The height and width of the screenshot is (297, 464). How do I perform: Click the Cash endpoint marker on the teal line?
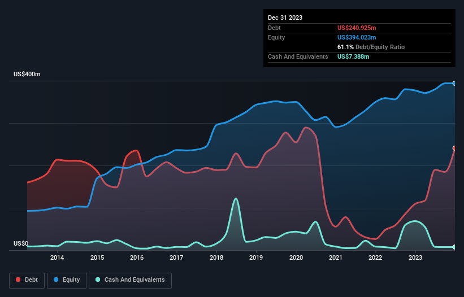click(454, 247)
